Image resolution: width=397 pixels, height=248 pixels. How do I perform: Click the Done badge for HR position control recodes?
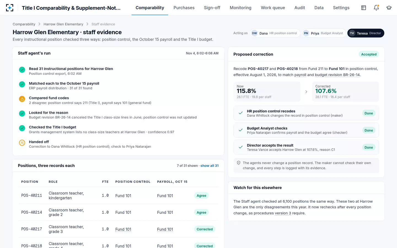(x=369, y=113)
